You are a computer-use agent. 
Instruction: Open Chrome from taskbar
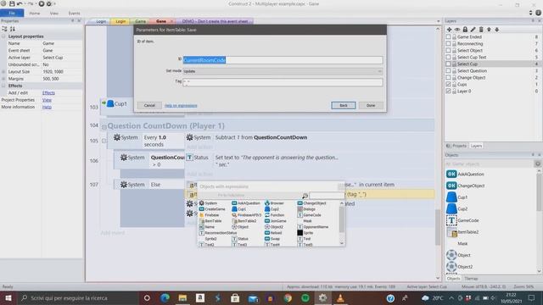(288, 298)
